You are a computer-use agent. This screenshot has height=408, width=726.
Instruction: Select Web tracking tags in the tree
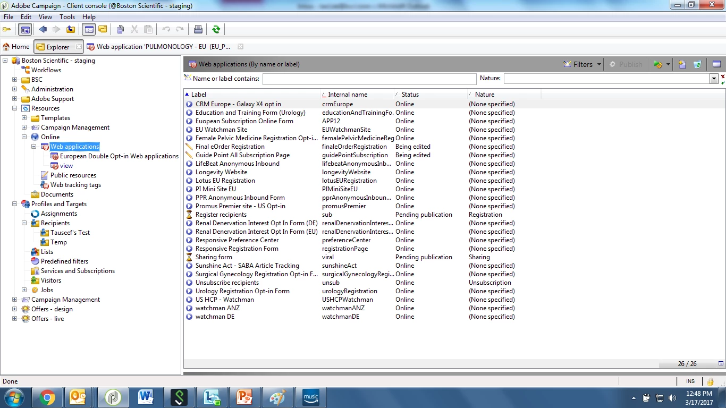point(75,185)
